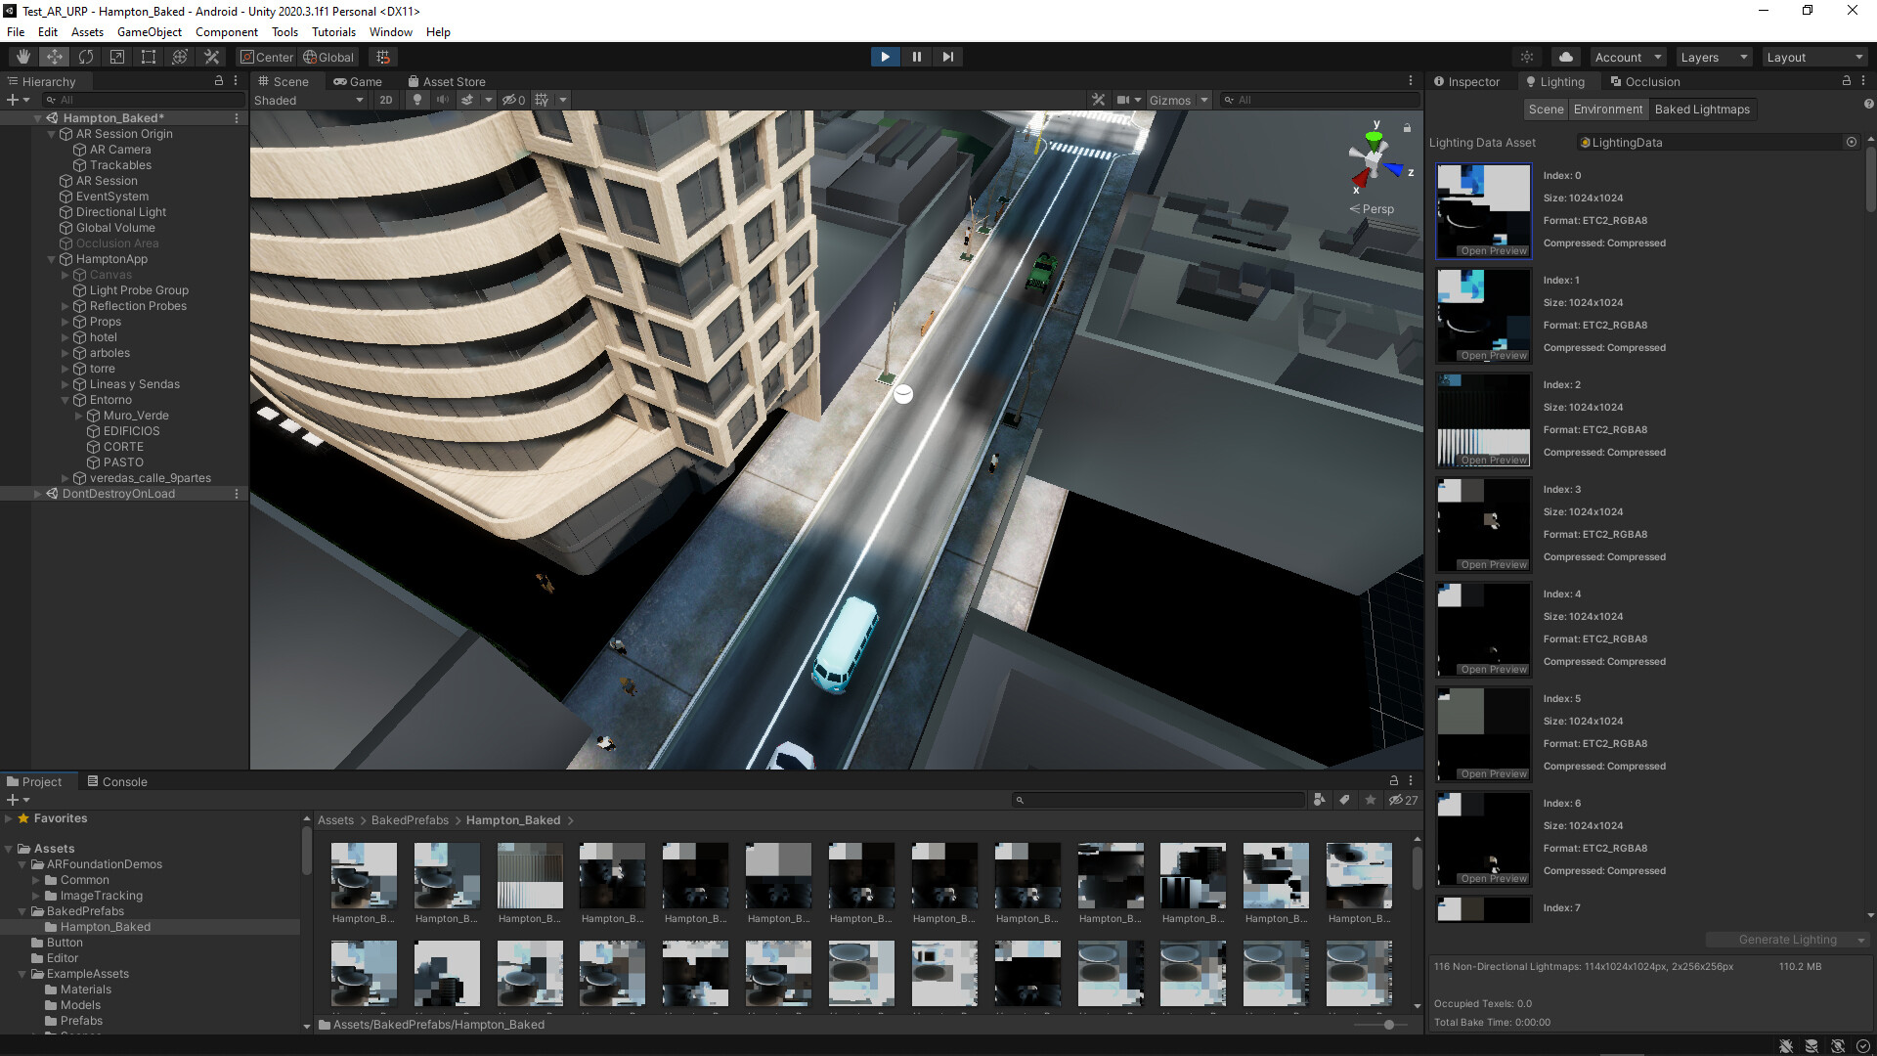Open the Shaded draw mode dropdown
1877x1056 pixels.
click(x=308, y=100)
